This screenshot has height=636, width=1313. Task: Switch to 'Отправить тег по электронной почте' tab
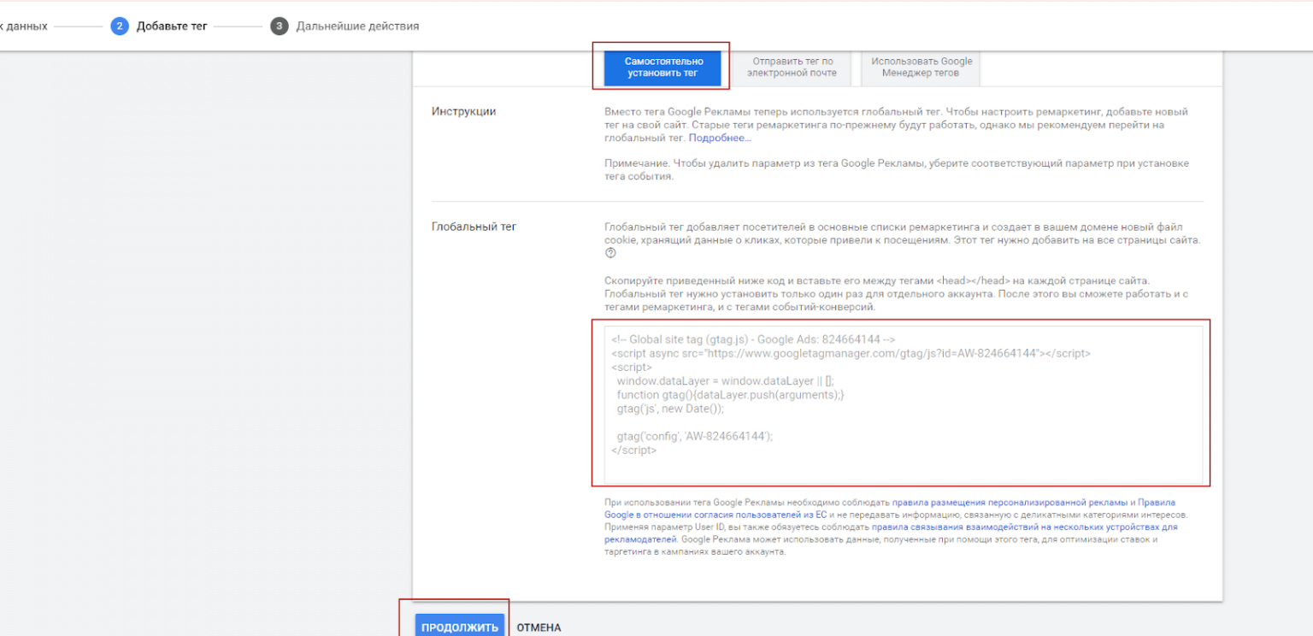[790, 68]
